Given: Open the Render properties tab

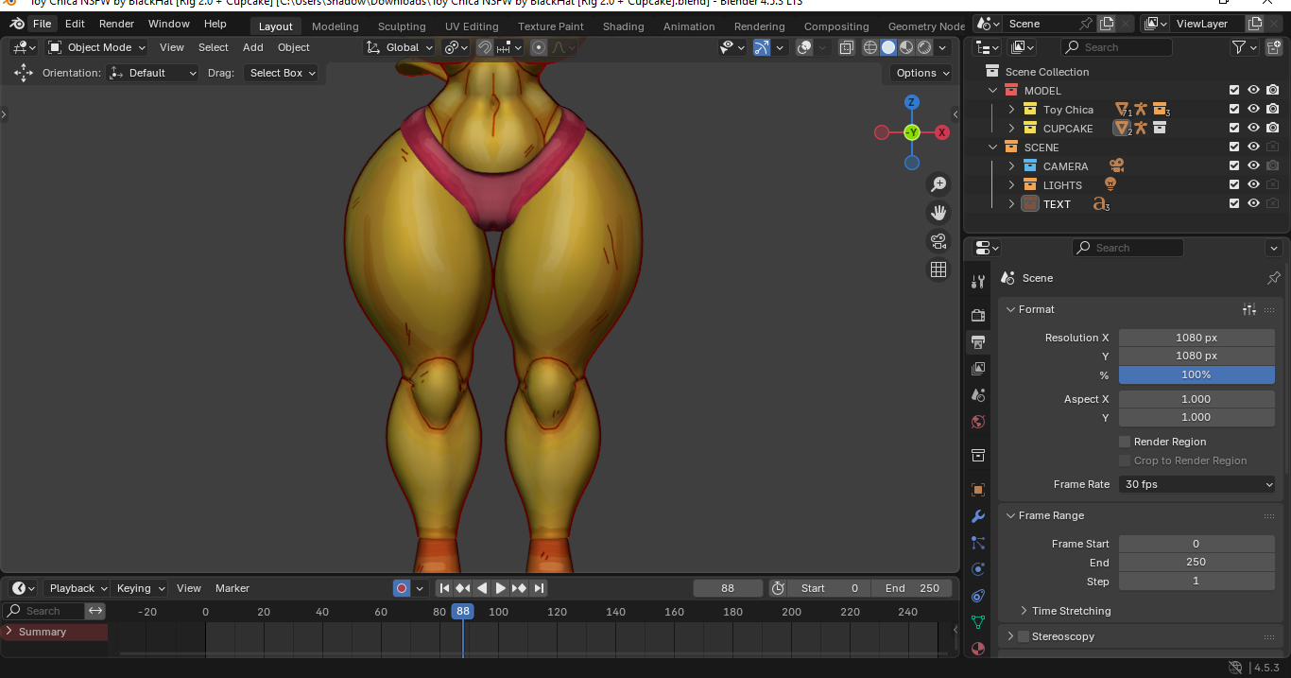Looking at the screenshot, I should pyautogui.click(x=978, y=315).
